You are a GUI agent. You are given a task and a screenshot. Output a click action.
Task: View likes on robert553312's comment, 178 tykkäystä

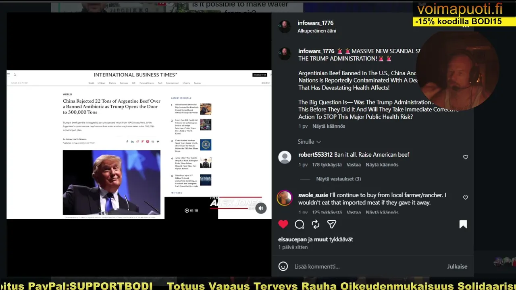pos(327,165)
